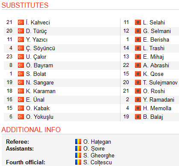This screenshot has width=179, height=166.
Task: Open player A. Abrashi
Action: coord(156,65)
